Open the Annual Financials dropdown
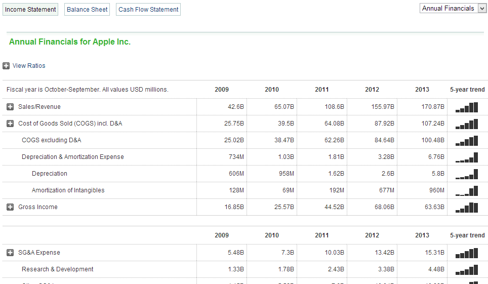 click(453, 9)
